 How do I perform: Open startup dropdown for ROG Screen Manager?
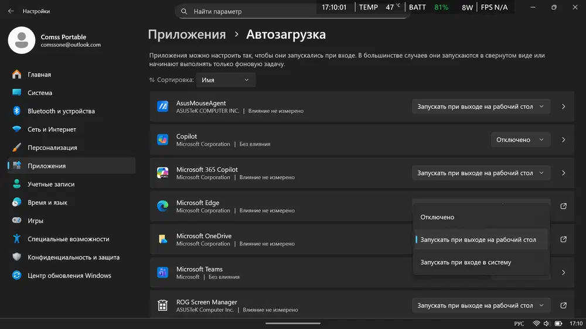pos(481,306)
